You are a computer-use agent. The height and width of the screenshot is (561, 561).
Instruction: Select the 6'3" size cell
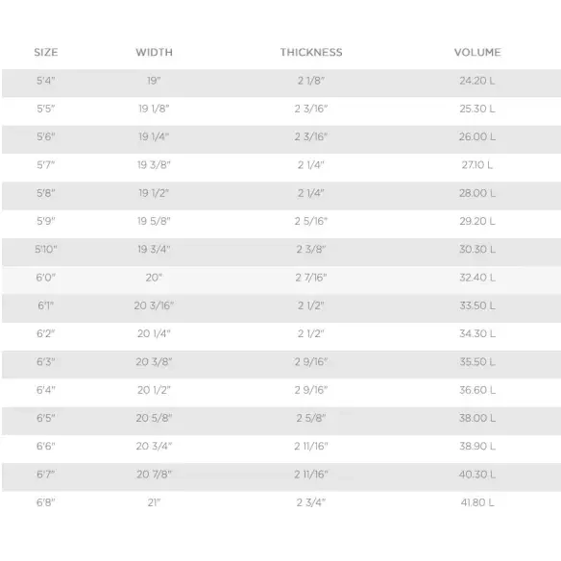coord(46,362)
